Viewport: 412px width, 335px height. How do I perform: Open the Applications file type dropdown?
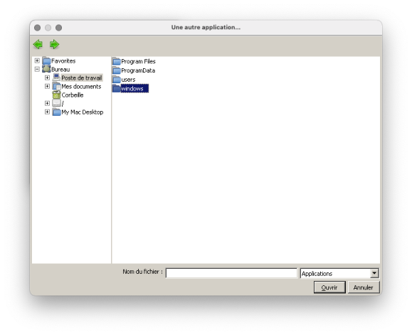374,273
